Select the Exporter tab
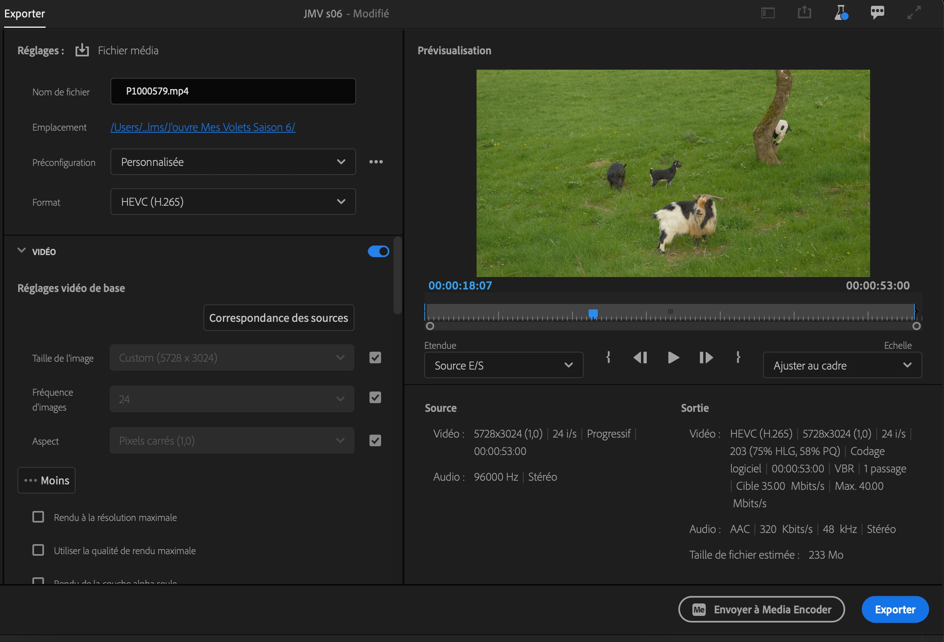Image resolution: width=944 pixels, height=642 pixels. click(24, 14)
